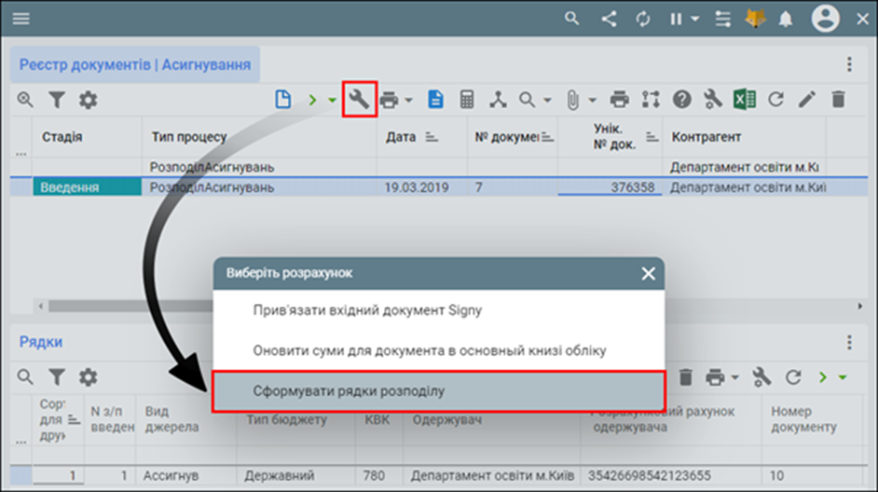Click trash delete icon in registry toolbar

(838, 100)
